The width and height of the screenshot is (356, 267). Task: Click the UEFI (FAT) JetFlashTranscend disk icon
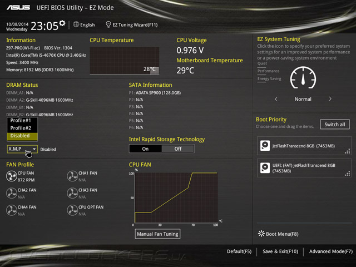[x=265, y=168]
